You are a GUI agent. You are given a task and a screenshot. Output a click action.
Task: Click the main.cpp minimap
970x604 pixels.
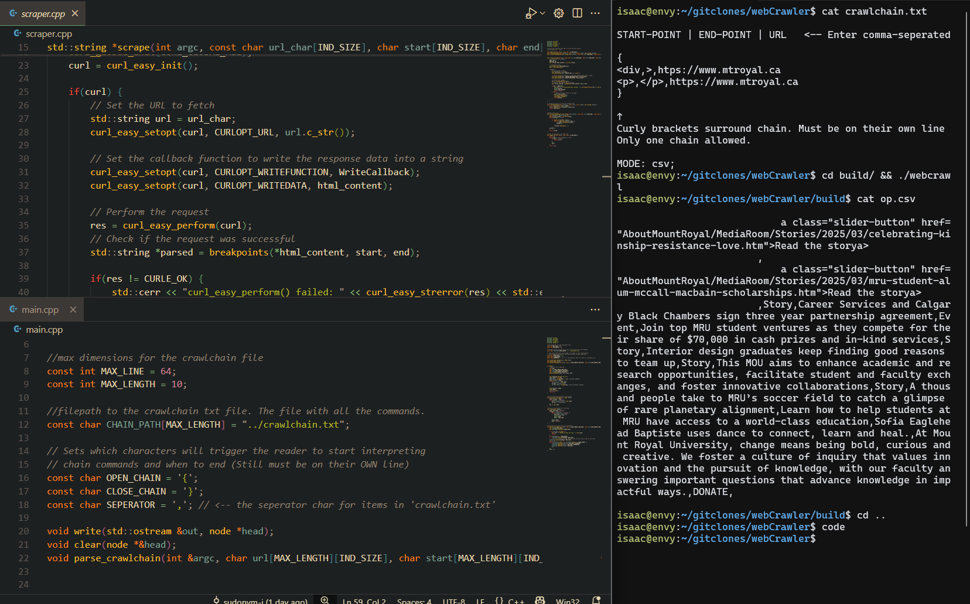574,394
